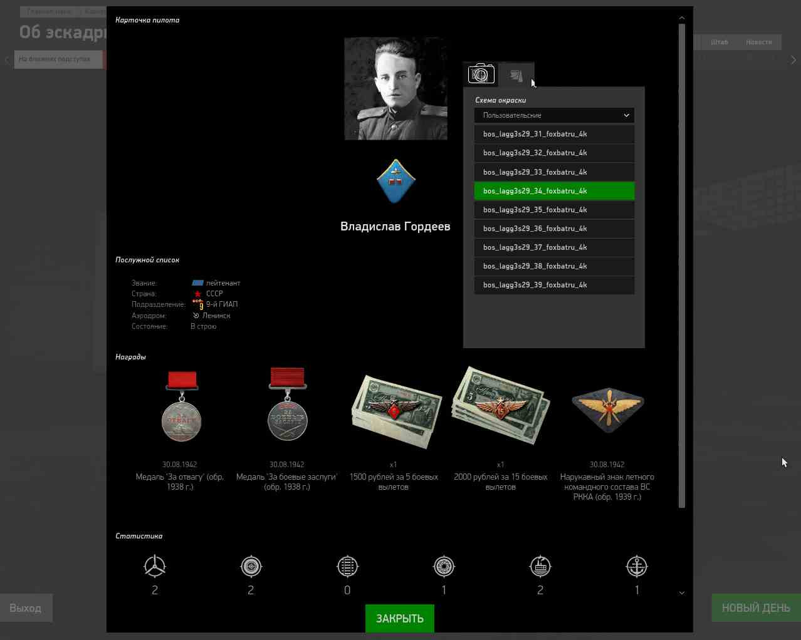Open the pilot photo (camera) tab

pos(481,75)
